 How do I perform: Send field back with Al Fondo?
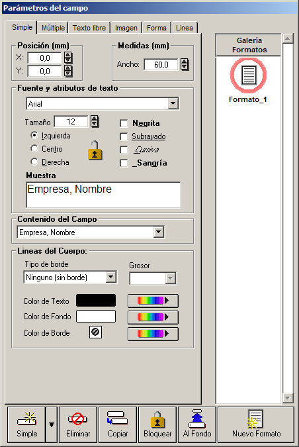coord(197,424)
